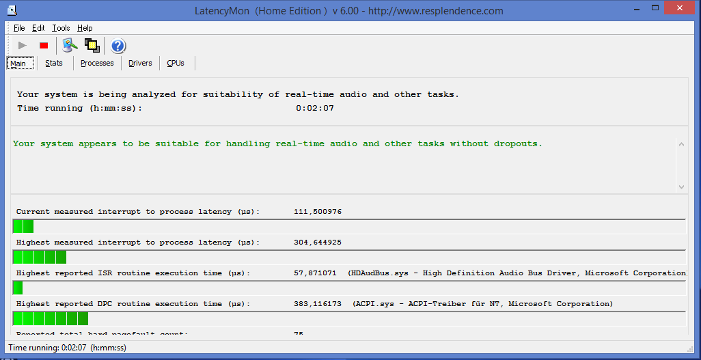Click highest interrupt to process latency bar
Viewport: 701px width, 360px height.
coord(349,257)
